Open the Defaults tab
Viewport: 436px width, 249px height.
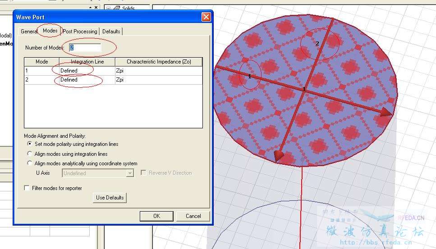[x=111, y=32]
